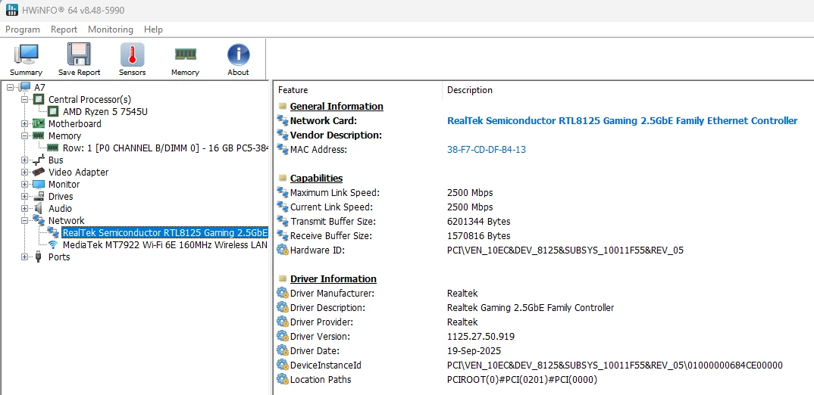The width and height of the screenshot is (814, 395).
Task: Click the Save Report floppy icon
Action: (x=79, y=54)
